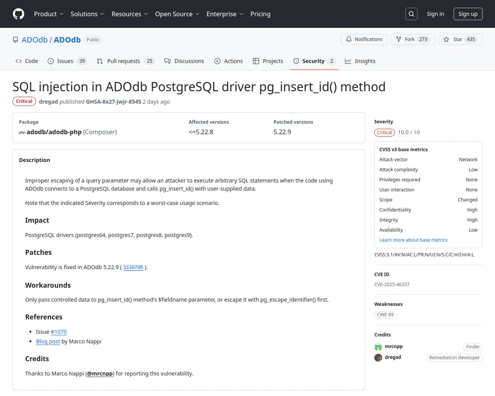Open the ADOdb repository name link
Viewport: 495px width, 396px height.
(x=67, y=40)
